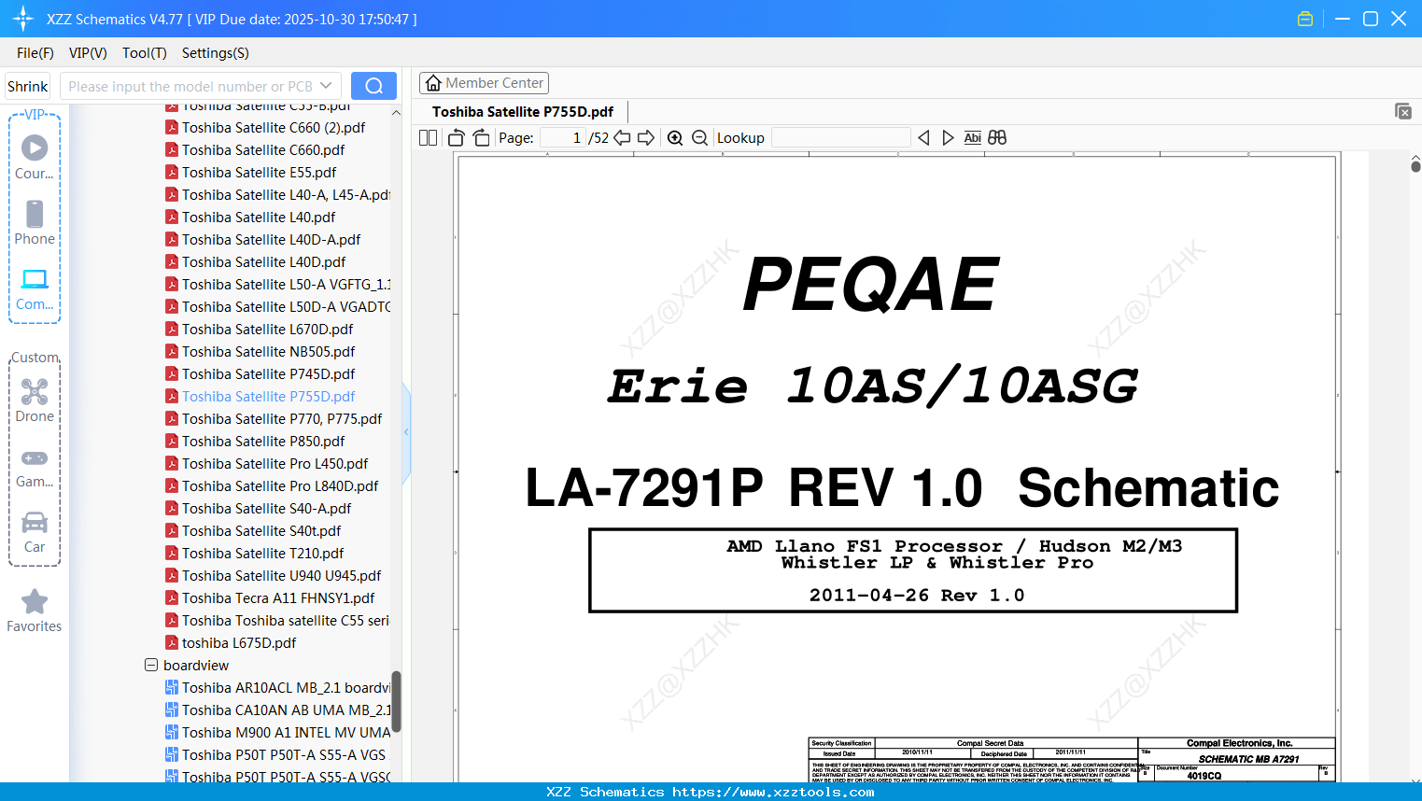This screenshot has width=1422, height=801.
Task: Open the Phone category
Action: 35,222
